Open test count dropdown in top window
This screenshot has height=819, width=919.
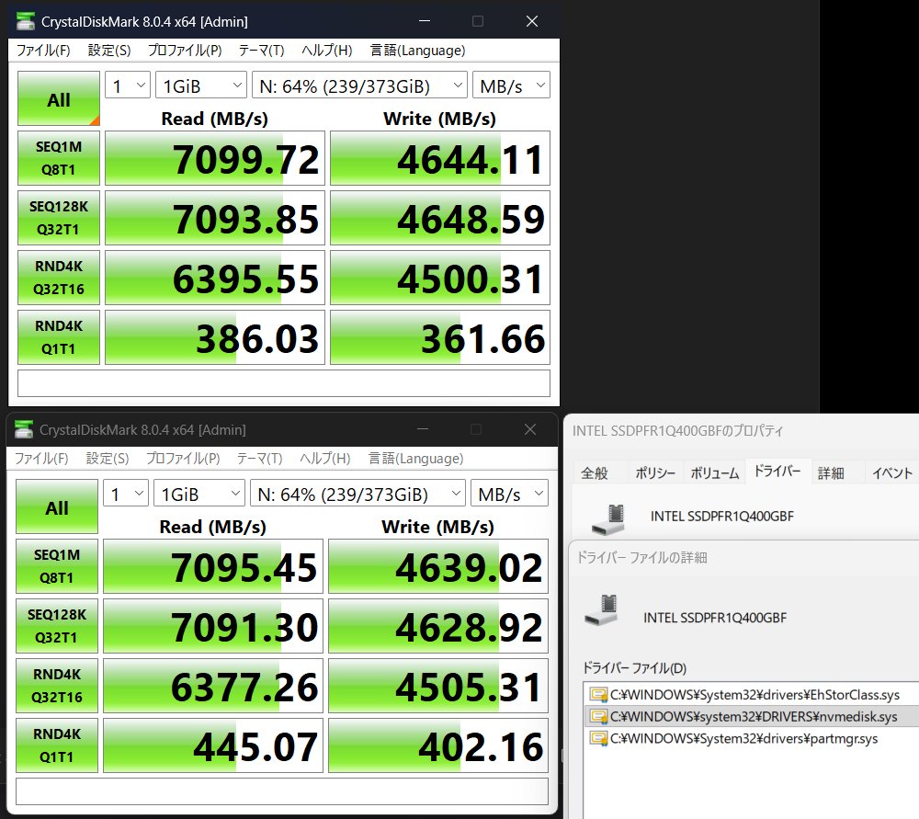(128, 85)
